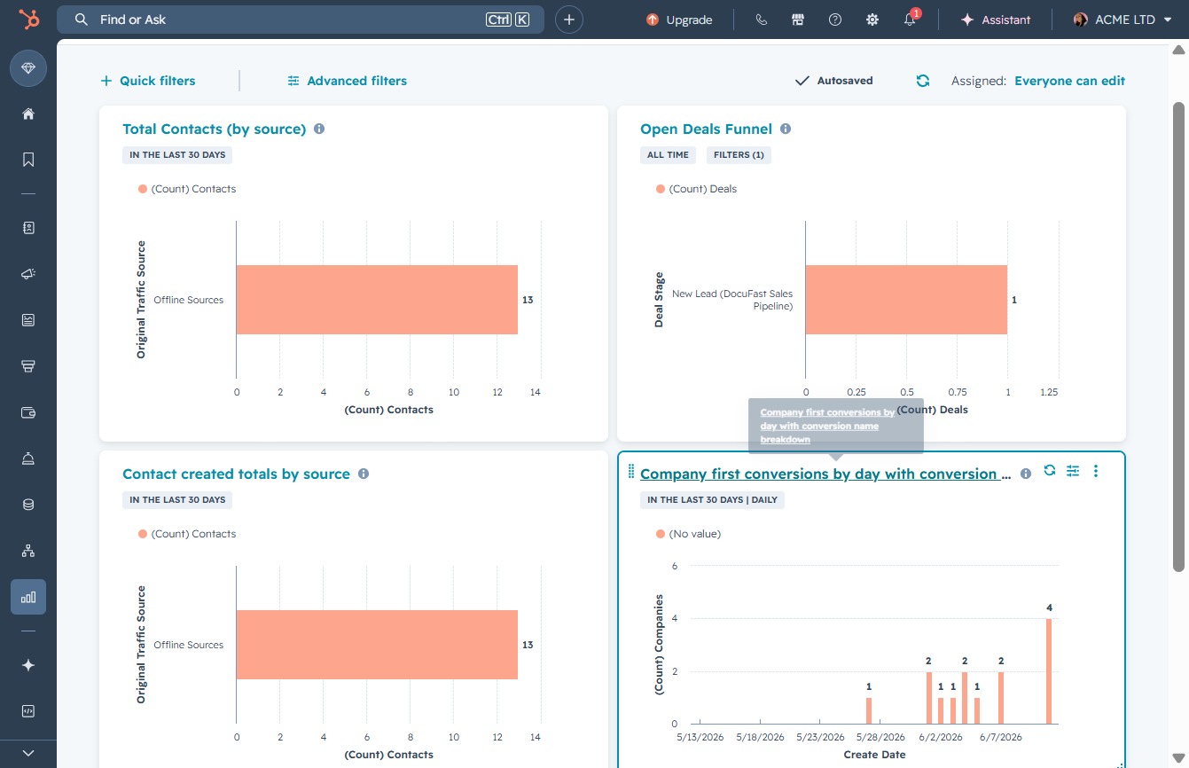Click the Offline Sources bar in Total Contacts

point(377,300)
